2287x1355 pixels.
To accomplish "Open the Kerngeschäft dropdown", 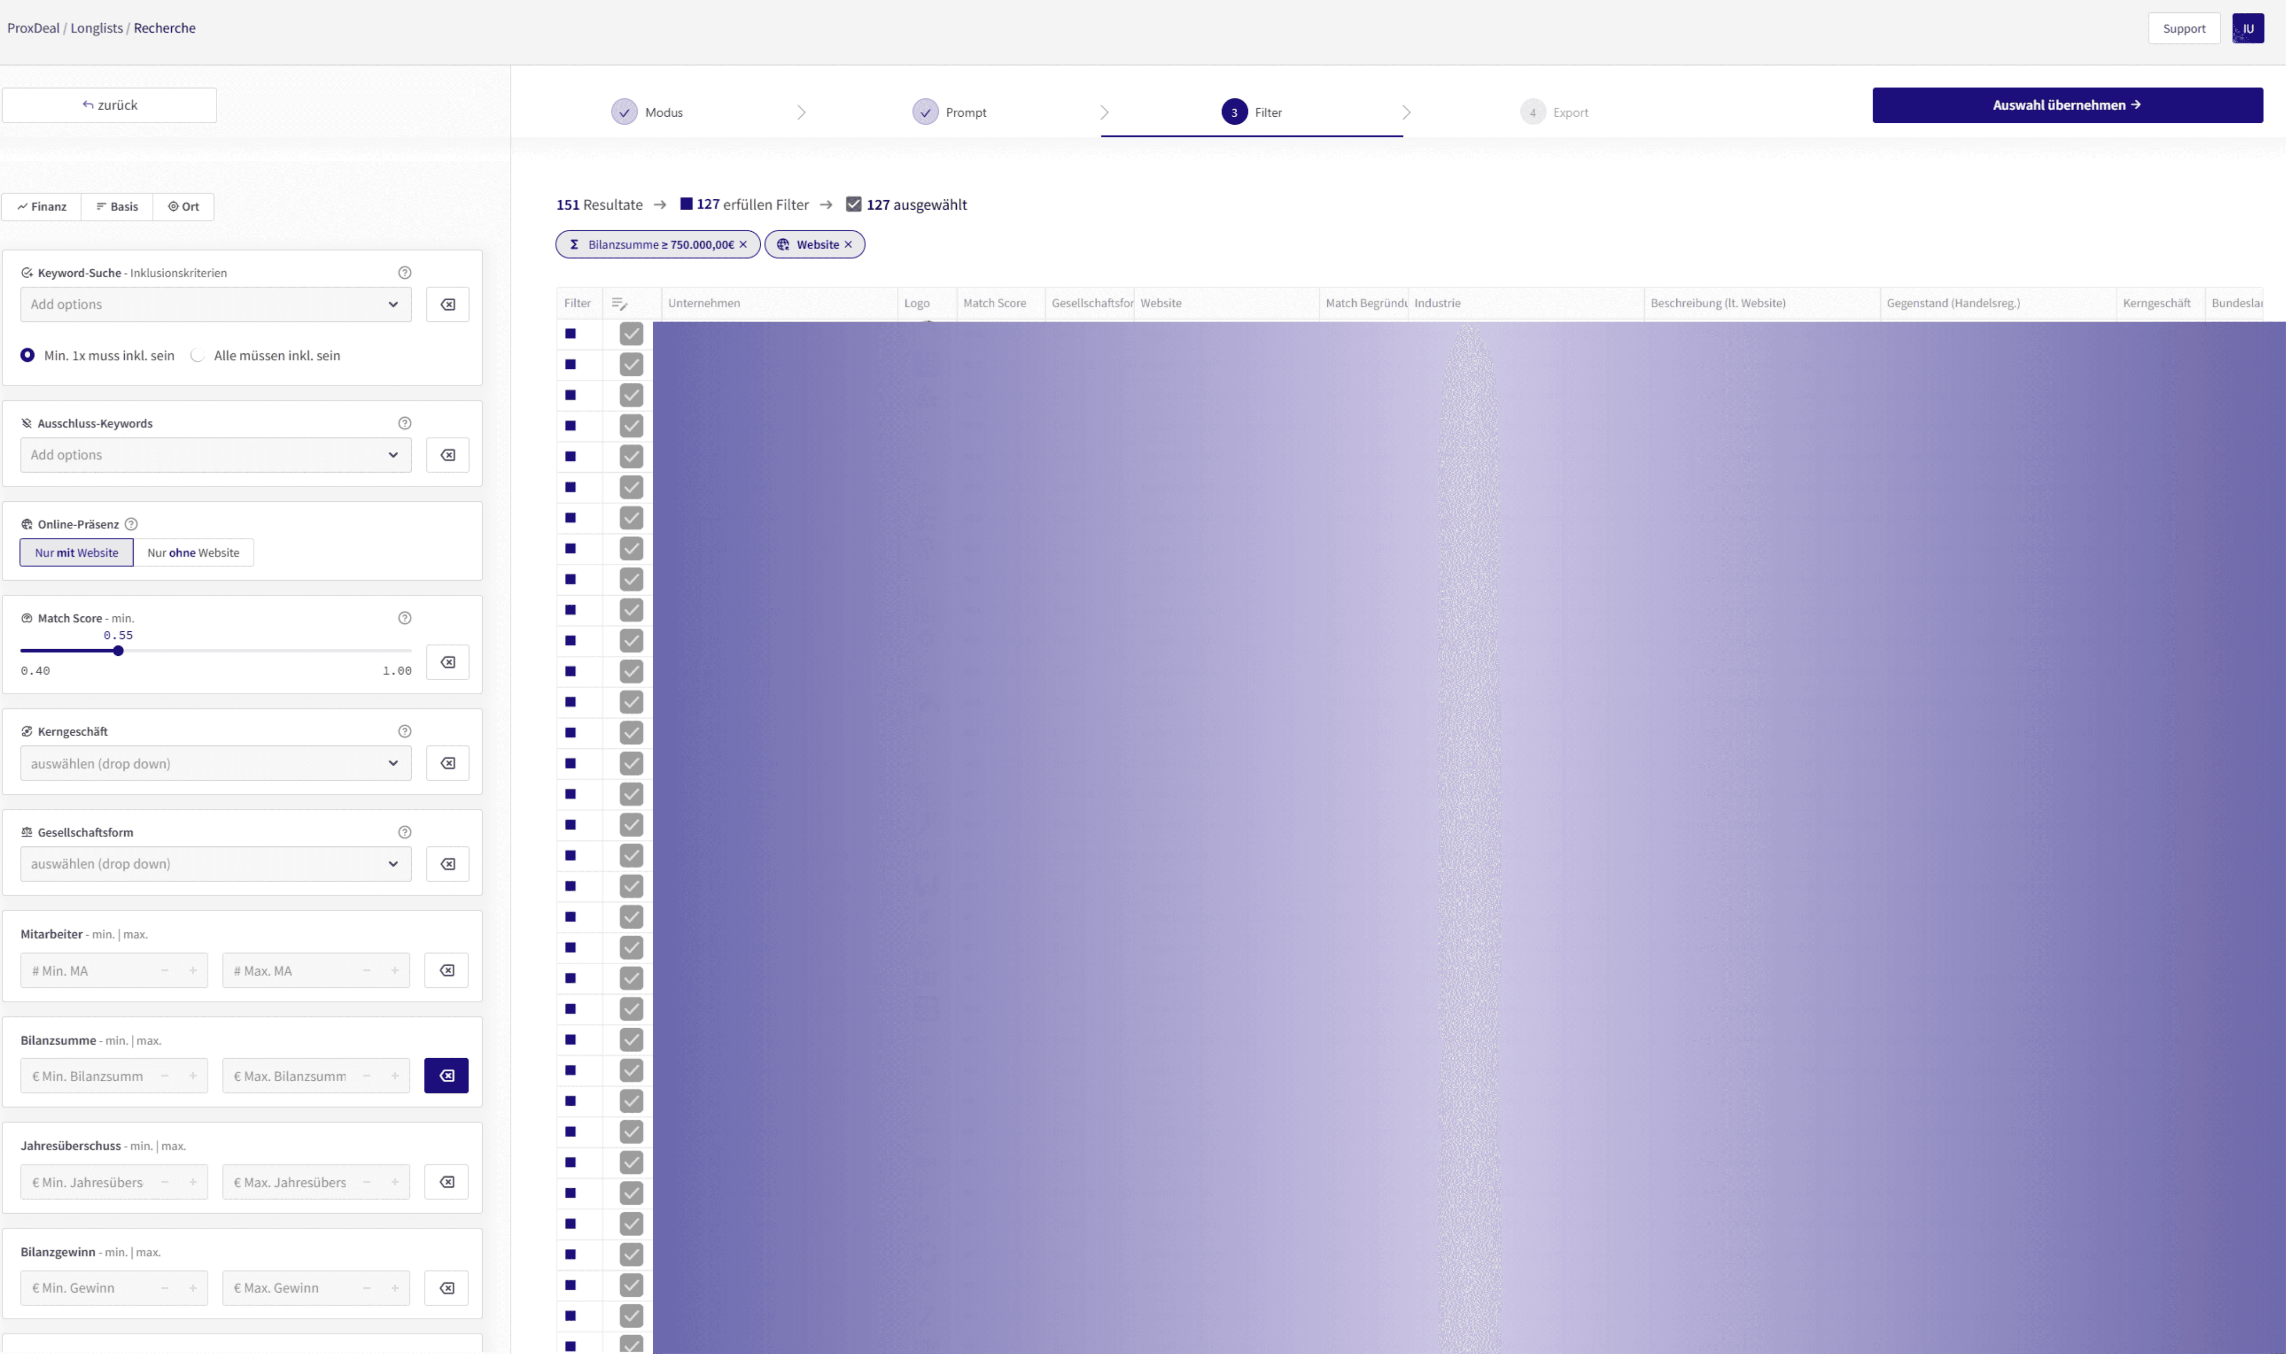I will (216, 763).
